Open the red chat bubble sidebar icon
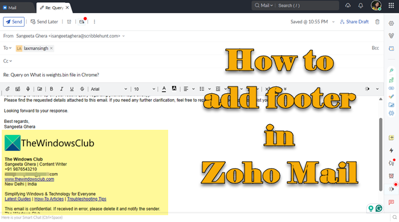The width and height of the screenshot is (399, 222). pos(392,202)
